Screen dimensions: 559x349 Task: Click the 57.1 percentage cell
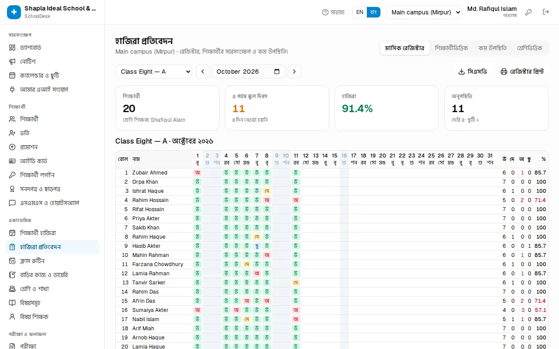541,310
